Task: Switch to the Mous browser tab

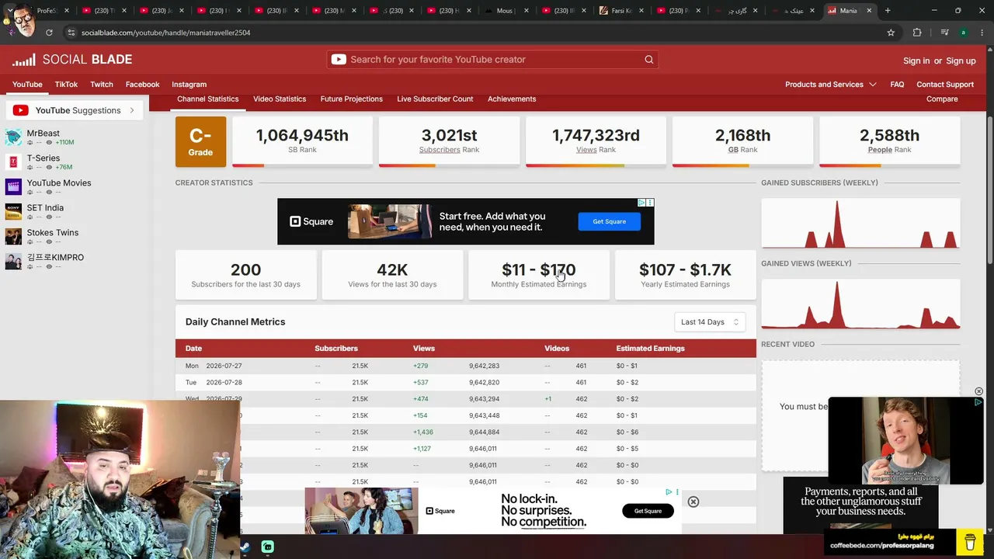Action: click(507, 11)
